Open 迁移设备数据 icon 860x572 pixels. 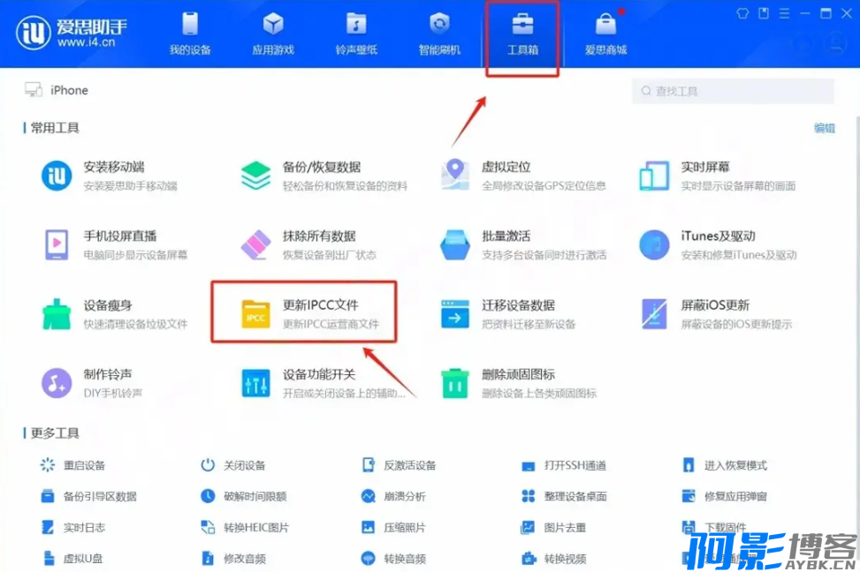454,314
